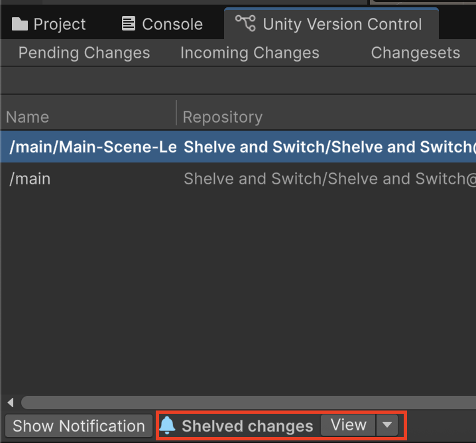The height and width of the screenshot is (443, 476).
Task: Switch to the Pending Changes tab
Action: 84,53
